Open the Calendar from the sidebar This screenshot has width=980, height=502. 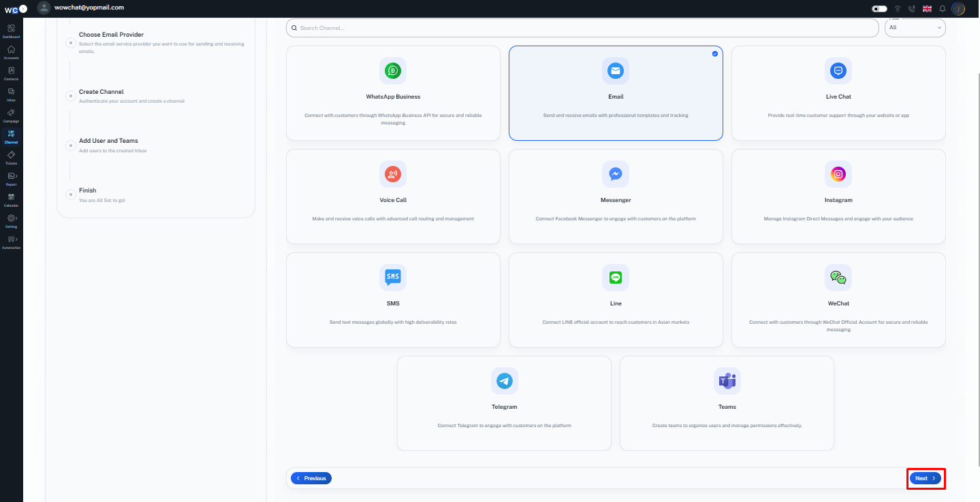tap(11, 199)
